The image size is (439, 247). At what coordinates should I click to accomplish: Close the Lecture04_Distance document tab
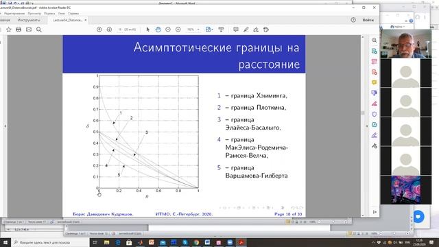pyautogui.click(x=85, y=20)
